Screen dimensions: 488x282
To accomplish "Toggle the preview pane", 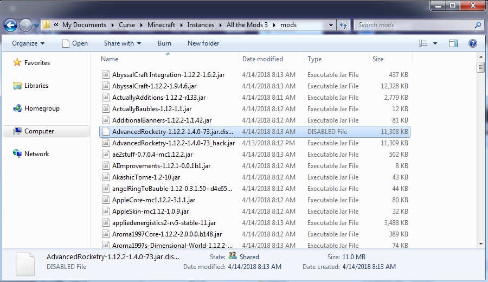I will (453, 43).
